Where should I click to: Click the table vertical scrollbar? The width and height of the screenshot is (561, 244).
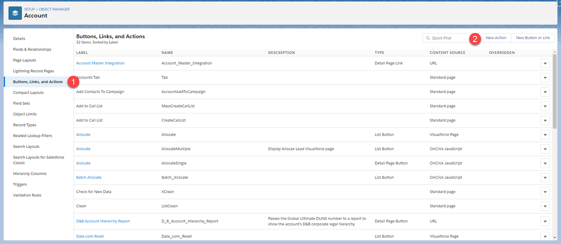click(555, 92)
